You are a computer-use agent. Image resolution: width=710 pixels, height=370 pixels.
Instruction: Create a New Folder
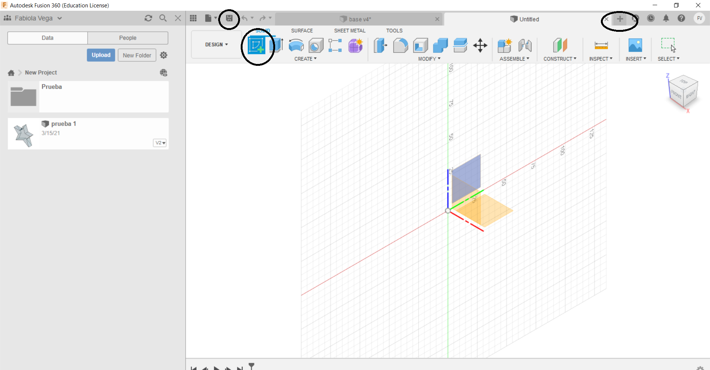tap(137, 55)
